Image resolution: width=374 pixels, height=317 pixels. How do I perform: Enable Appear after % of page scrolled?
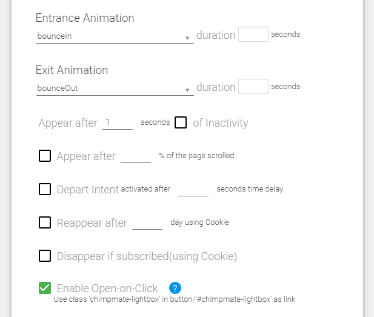tap(45, 156)
